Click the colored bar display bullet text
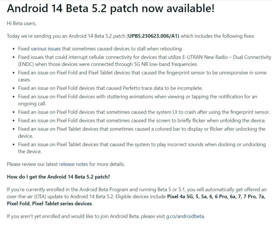The width and height of the screenshot is (272, 225). [x=141, y=132]
